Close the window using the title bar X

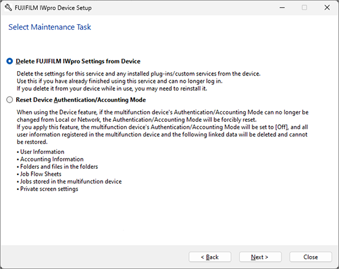click(327, 8)
